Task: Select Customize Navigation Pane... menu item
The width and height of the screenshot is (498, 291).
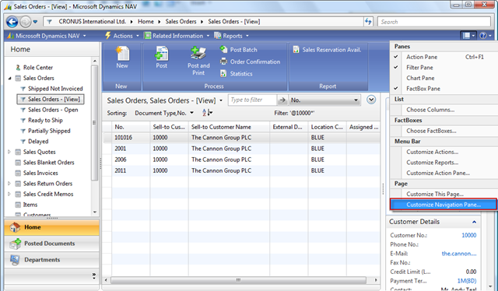Action: pos(444,205)
